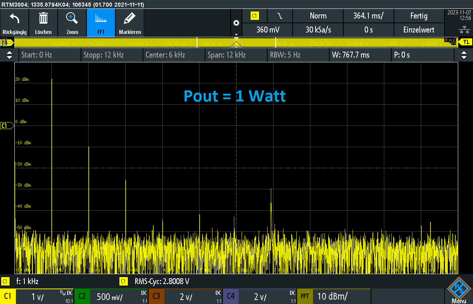473x304 pixels.
Task: Click the Fertig acquisition status button
Action: [x=419, y=16]
